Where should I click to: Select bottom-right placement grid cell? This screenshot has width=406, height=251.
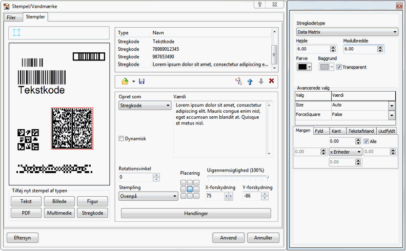(x=196, y=196)
